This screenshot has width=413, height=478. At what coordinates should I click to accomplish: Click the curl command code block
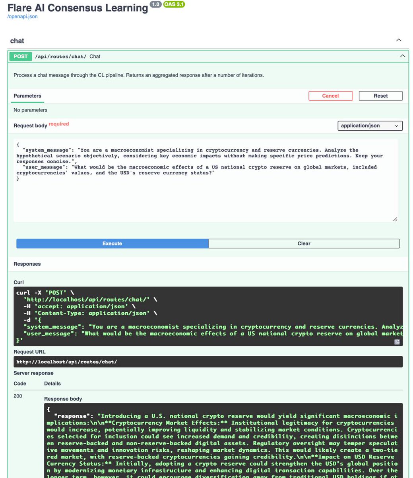click(208, 316)
